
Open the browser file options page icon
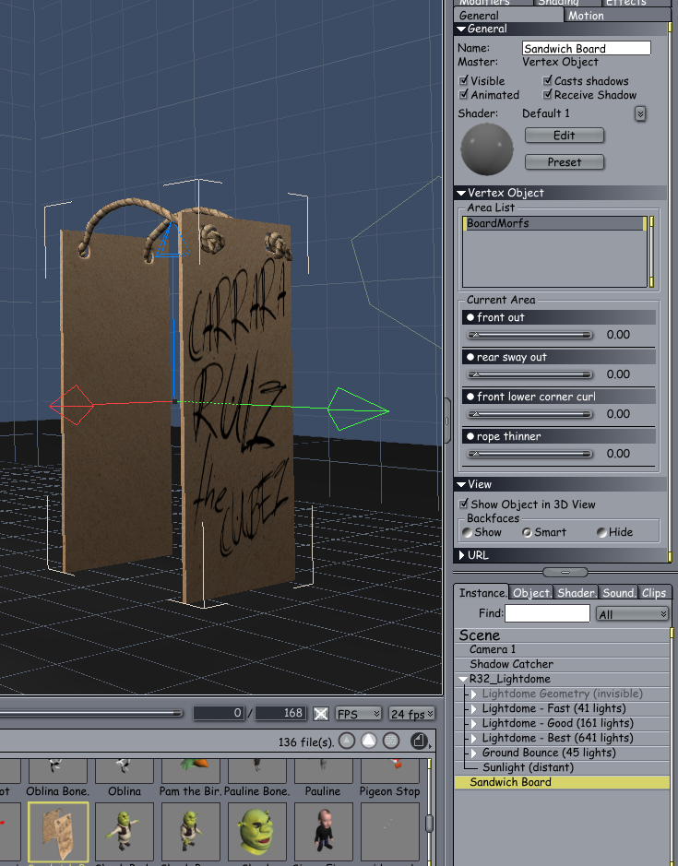[x=420, y=741]
